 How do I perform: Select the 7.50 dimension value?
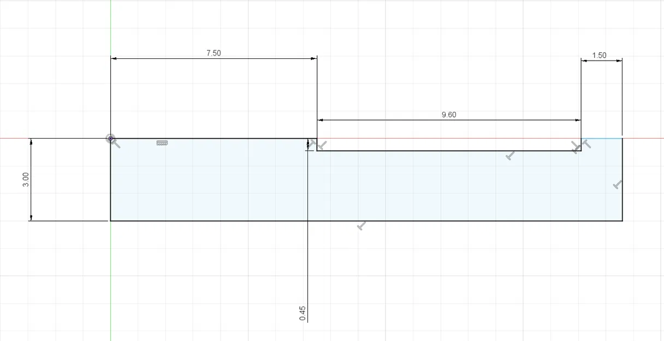point(214,53)
